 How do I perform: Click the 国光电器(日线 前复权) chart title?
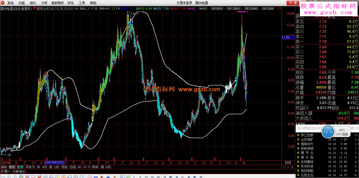[x=16, y=8]
